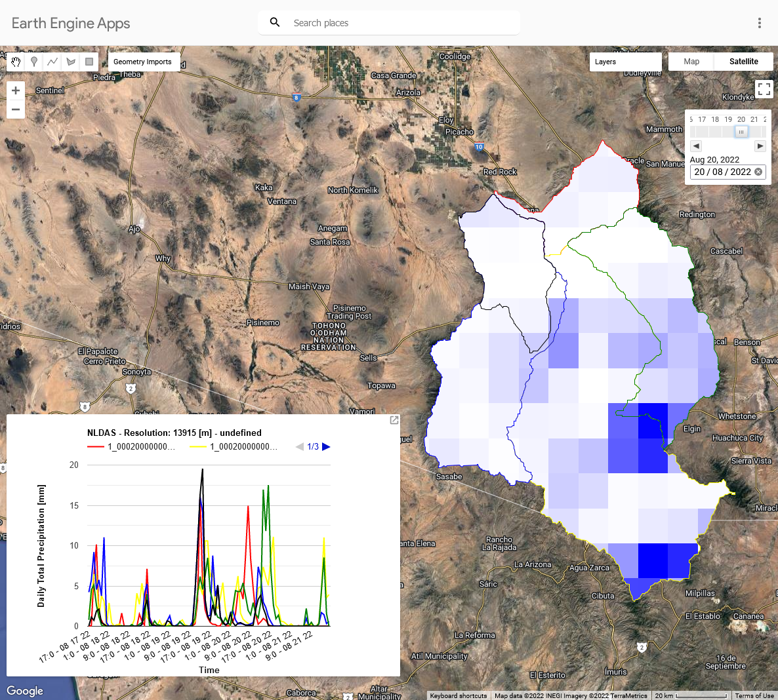Switch to Map view
The image size is (778, 700).
(691, 62)
